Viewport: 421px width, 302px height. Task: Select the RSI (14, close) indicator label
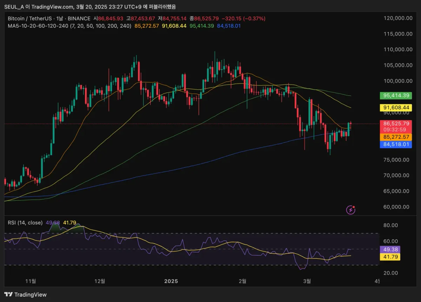[25, 222]
